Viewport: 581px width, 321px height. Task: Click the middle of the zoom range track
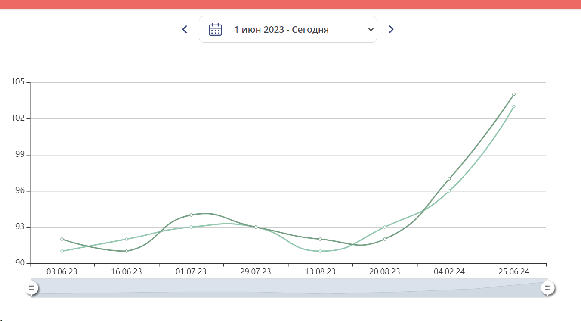tap(289, 288)
